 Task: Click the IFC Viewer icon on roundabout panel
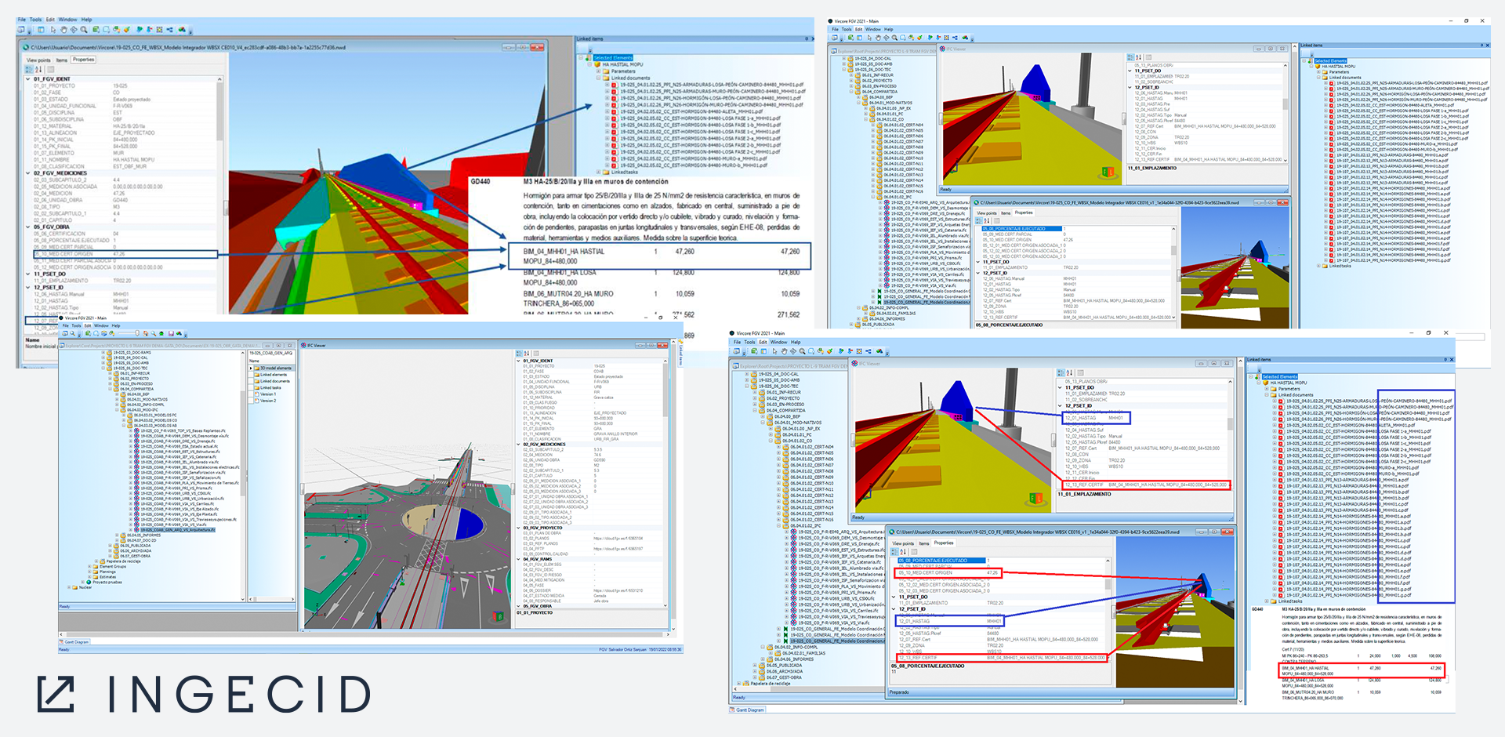coord(304,345)
